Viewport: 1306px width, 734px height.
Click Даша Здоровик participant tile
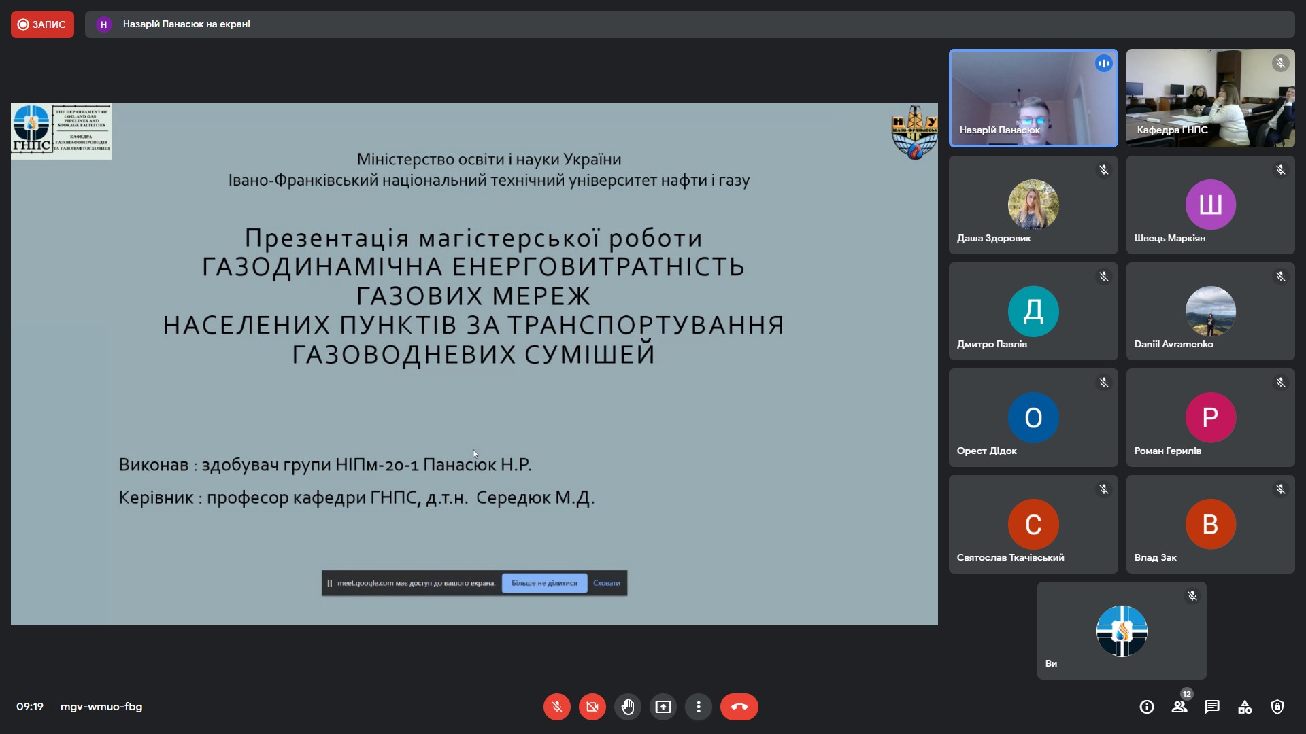[1033, 205]
